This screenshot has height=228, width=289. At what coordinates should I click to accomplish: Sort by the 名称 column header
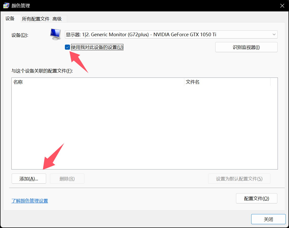click(98, 82)
